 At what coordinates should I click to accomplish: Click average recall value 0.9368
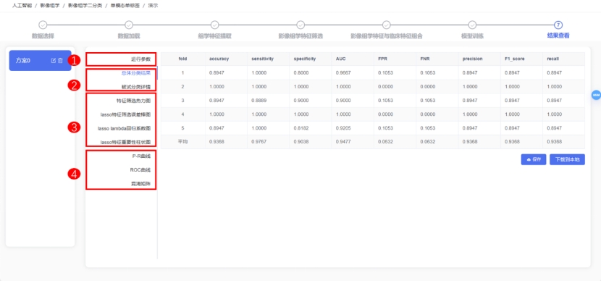(x=554, y=142)
